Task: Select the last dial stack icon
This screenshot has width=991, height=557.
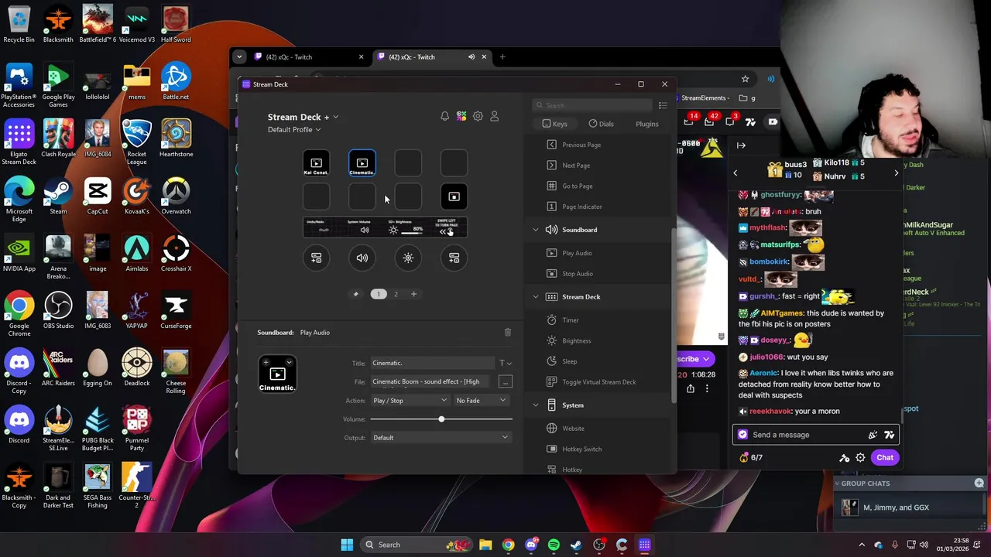Action: tap(454, 258)
